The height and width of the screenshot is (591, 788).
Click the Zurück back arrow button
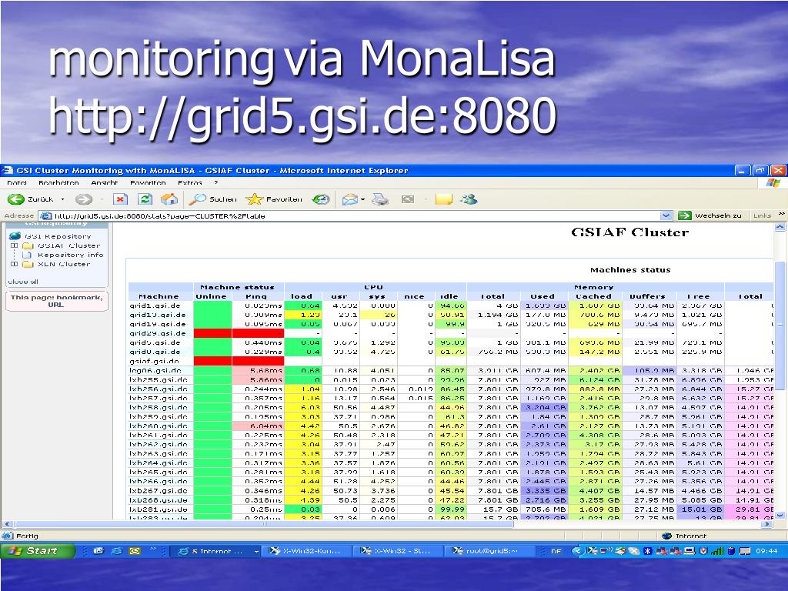[16, 199]
